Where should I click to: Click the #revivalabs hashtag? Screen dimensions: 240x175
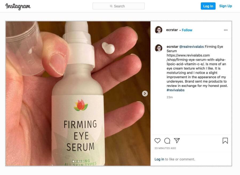(x=175, y=90)
